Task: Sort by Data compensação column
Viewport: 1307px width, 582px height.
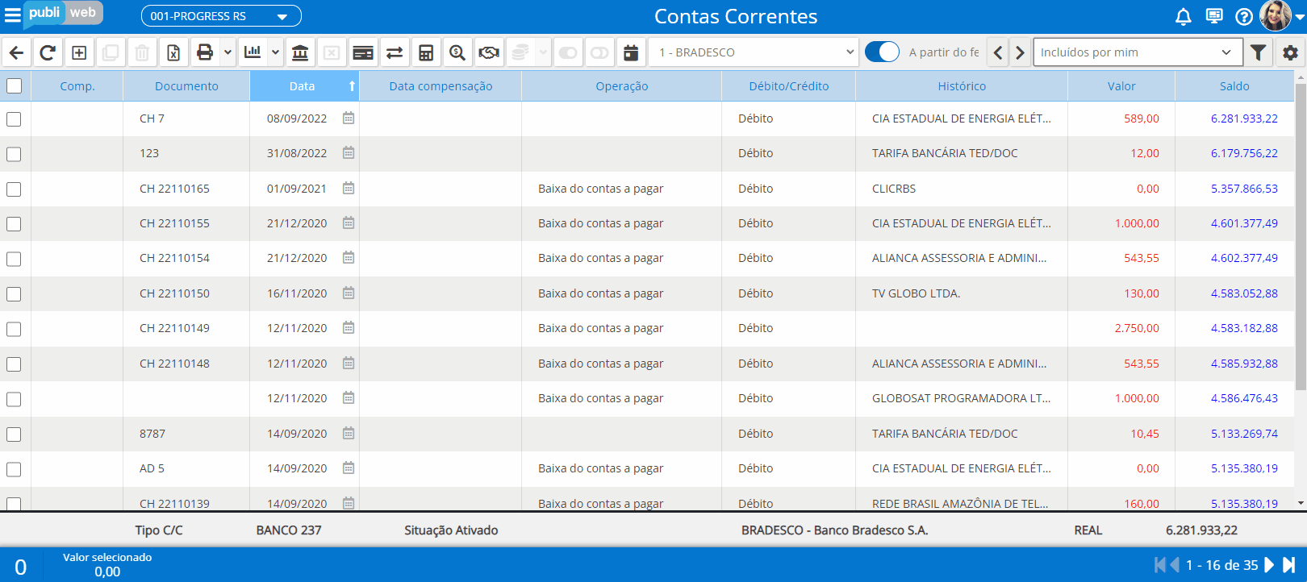Action: tap(441, 86)
